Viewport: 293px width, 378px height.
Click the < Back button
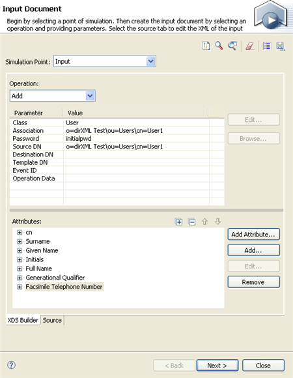(174, 366)
